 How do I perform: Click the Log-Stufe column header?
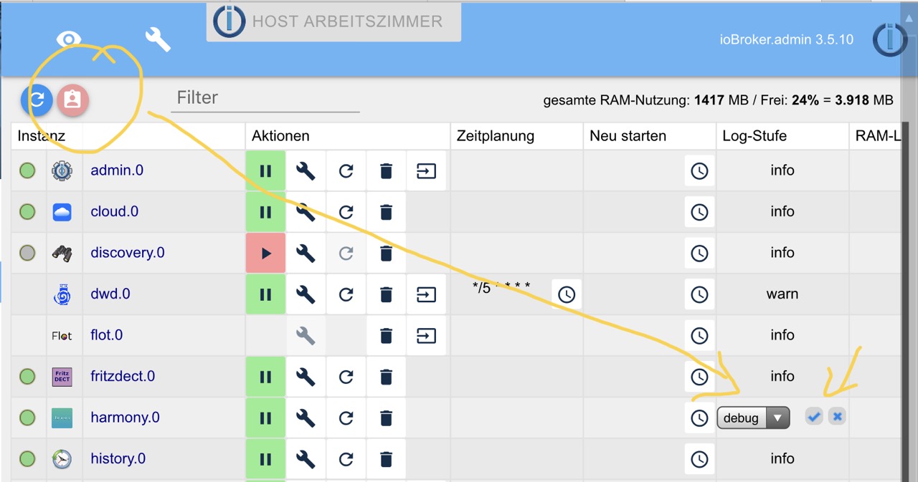tap(754, 136)
